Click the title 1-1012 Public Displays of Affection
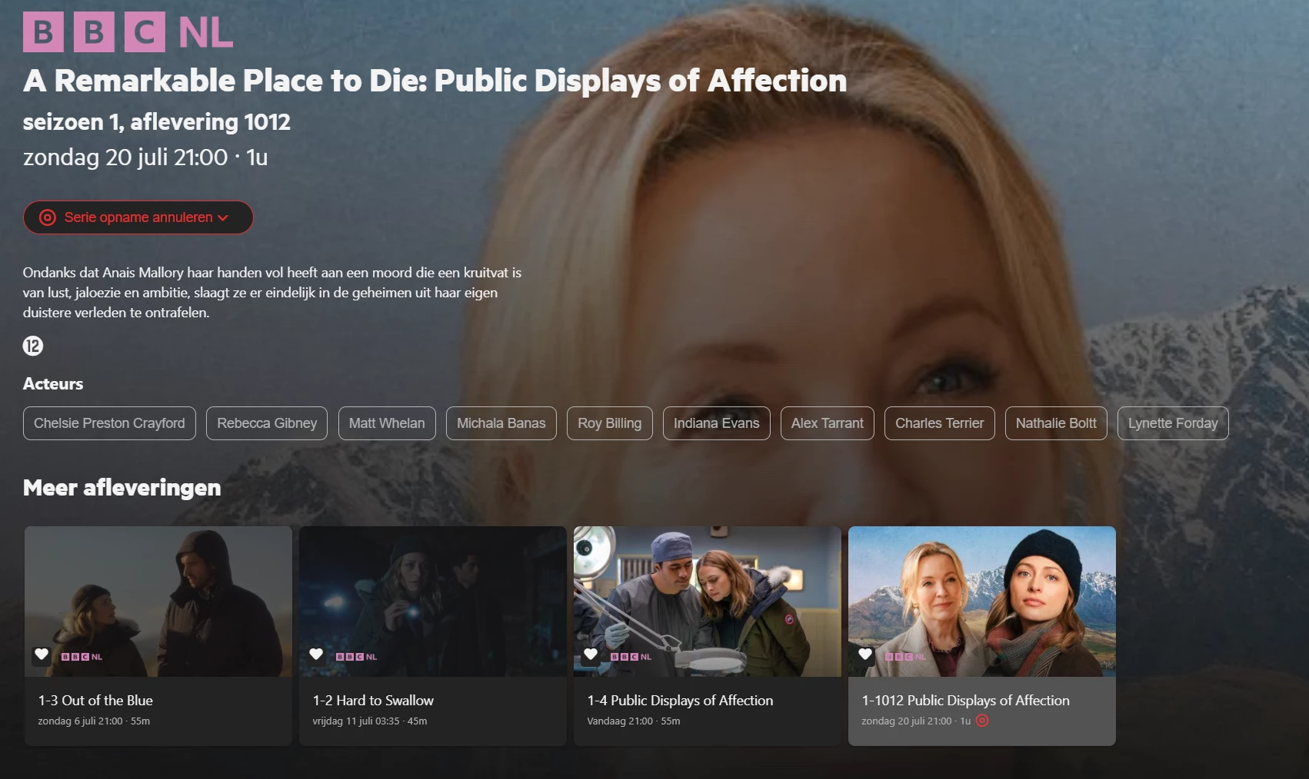1309x779 pixels. coord(965,701)
